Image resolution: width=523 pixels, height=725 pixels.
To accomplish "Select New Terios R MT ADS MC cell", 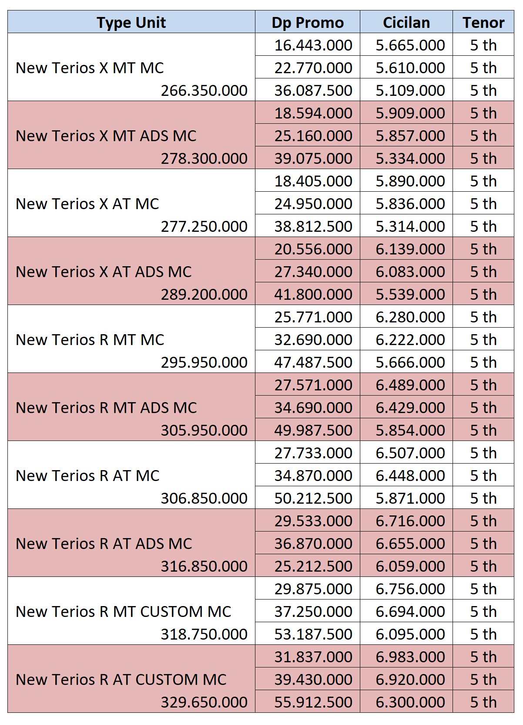I will pyautogui.click(x=106, y=407).
